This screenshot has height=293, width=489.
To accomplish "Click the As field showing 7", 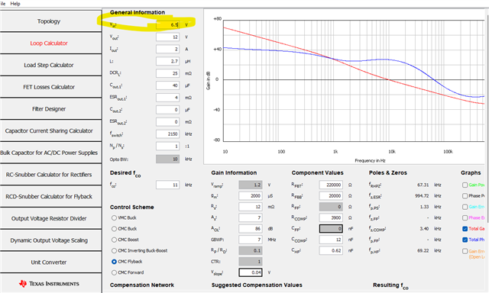I will tap(251, 217).
